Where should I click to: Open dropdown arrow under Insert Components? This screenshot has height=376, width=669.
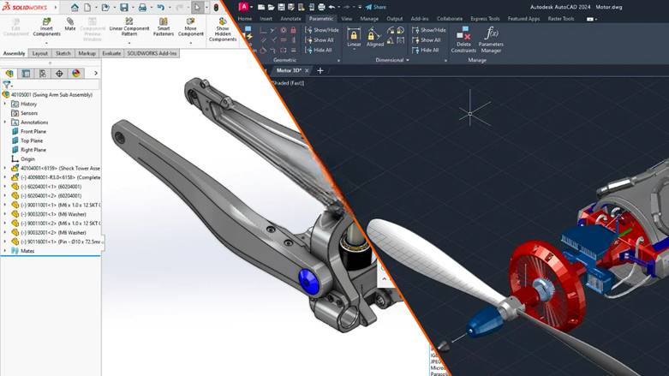46,43
